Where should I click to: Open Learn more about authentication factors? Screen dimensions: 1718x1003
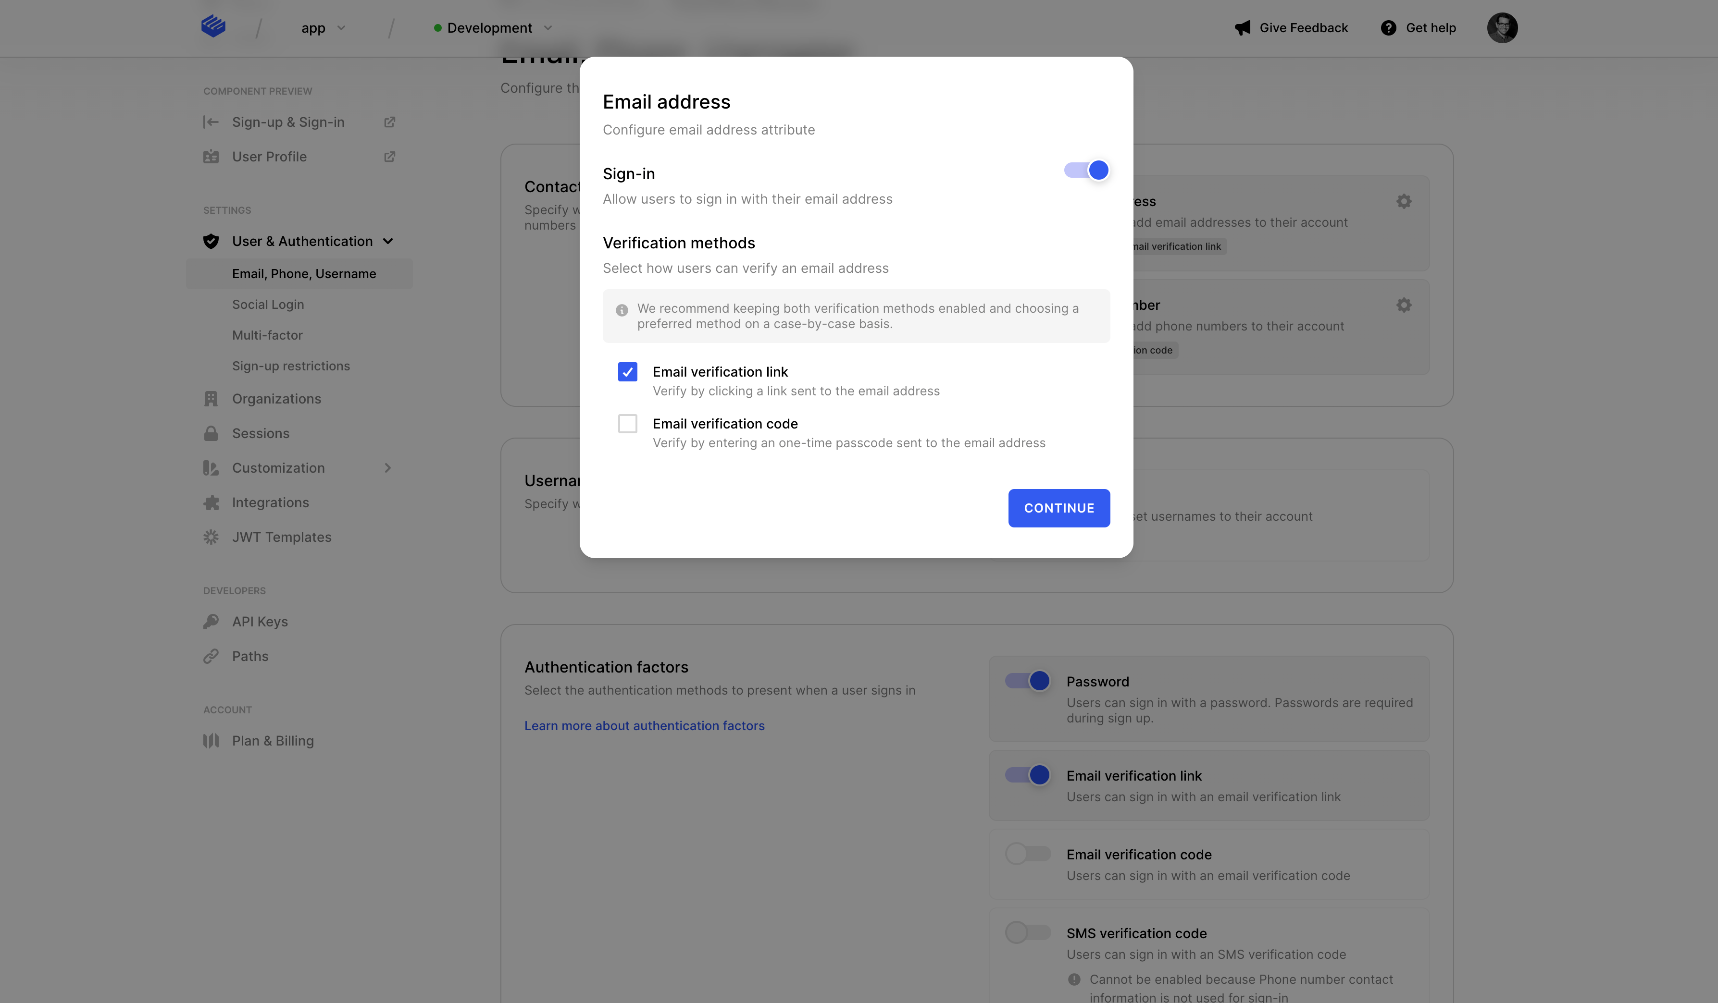coord(644,726)
